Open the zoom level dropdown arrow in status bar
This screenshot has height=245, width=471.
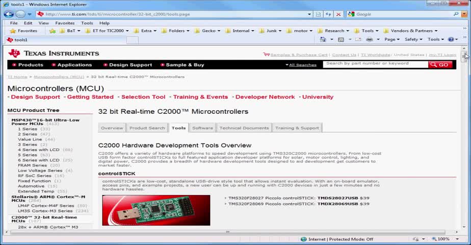click(x=457, y=239)
